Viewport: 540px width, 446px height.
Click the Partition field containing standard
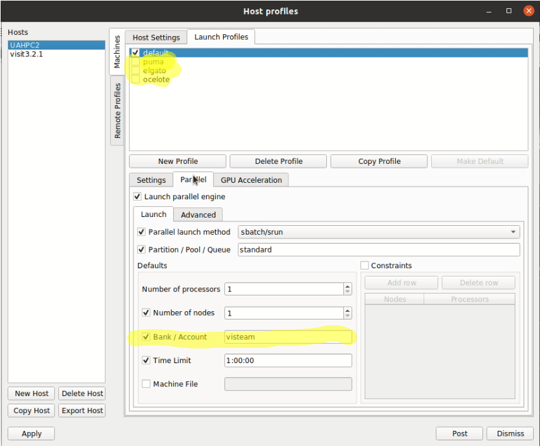[x=379, y=249]
